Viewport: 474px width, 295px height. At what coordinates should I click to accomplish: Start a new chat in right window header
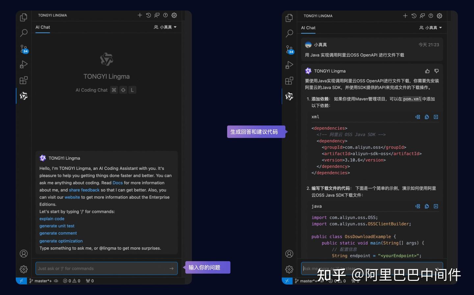tap(405, 16)
